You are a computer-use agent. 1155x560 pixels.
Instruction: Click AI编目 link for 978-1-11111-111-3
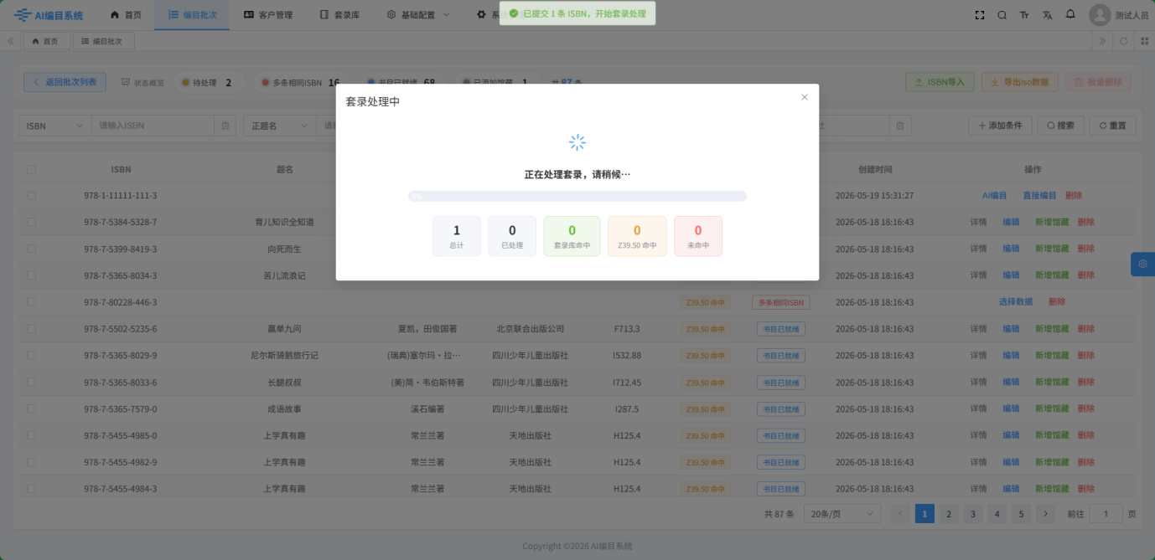pos(994,196)
